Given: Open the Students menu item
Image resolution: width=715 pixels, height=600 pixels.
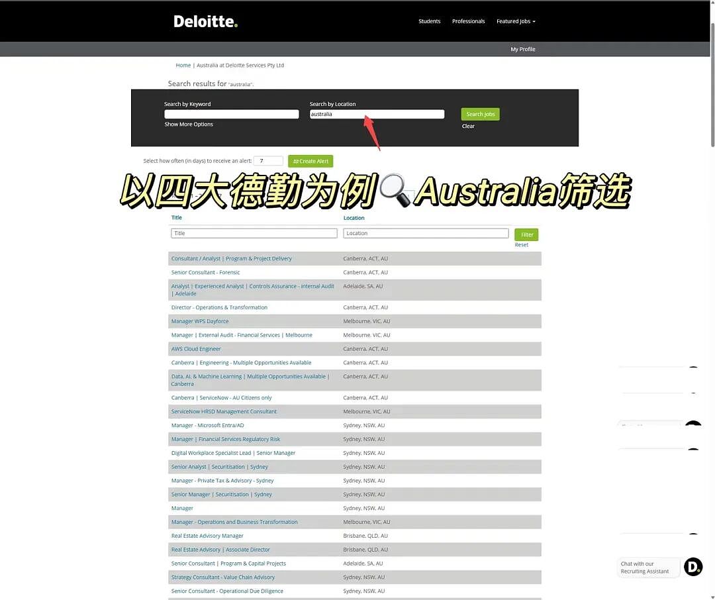Looking at the screenshot, I should click(x=429, y=21).
